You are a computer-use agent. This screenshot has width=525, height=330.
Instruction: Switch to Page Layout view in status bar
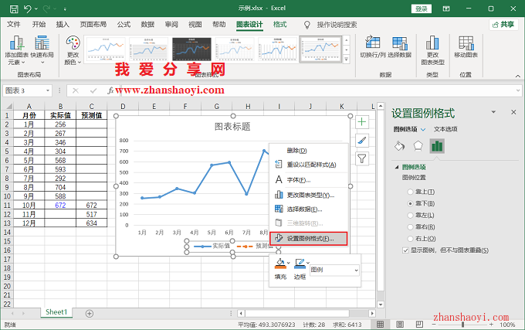(400, 325)
